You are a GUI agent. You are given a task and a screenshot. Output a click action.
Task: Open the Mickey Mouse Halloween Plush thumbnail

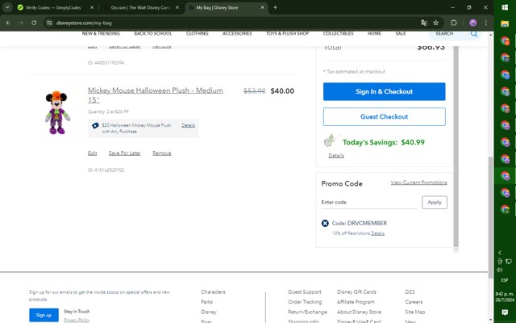(57, 112)
